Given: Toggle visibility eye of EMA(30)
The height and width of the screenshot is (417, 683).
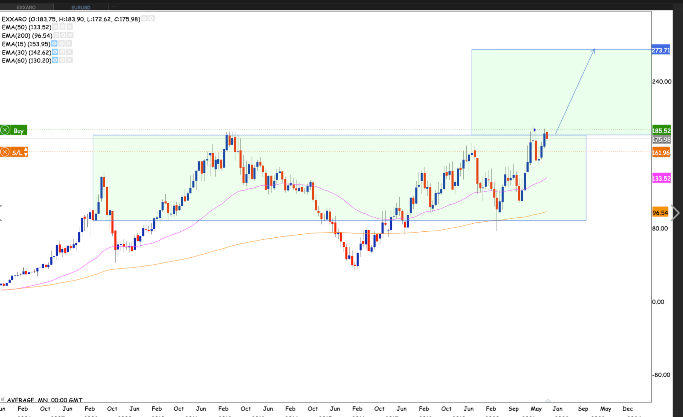Looking at the screenshot, I should coord(55,52).
